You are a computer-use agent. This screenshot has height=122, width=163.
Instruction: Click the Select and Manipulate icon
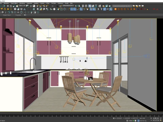[31, 6]
